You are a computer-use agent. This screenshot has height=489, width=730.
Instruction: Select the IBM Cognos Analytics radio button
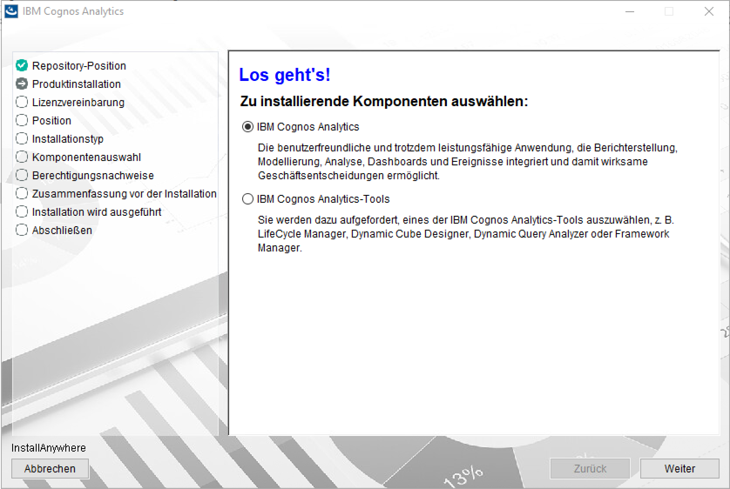pyautogui.click(x=247, y=127)
